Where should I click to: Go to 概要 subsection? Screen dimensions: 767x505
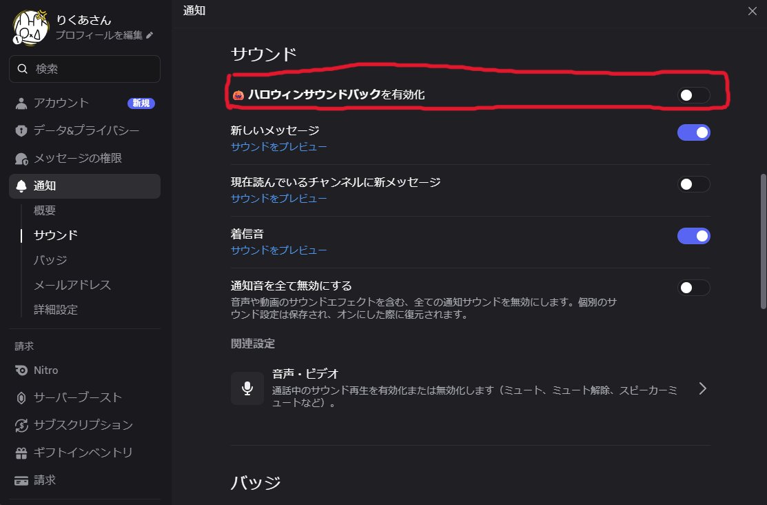45,210
